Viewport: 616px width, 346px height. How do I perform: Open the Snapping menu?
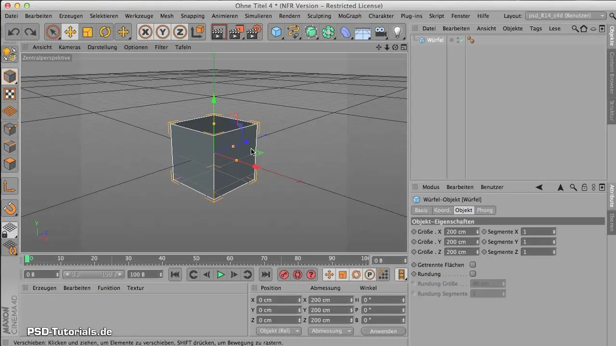(192, 16)
